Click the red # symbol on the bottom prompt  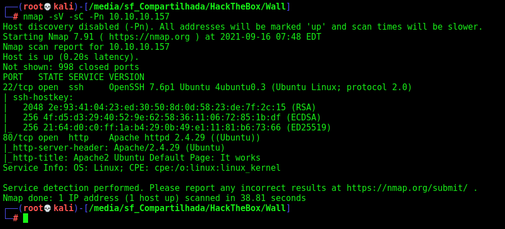pyautogui.click(x=16, y=218)
